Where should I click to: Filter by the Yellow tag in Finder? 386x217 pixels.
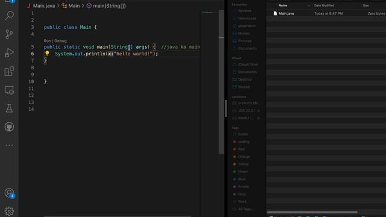click(x=243, y=164)
